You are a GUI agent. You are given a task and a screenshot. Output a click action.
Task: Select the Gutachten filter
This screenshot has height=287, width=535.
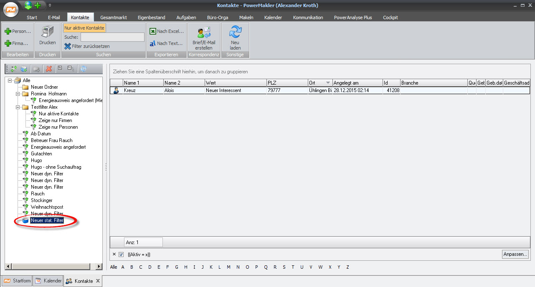click(41, 154)
